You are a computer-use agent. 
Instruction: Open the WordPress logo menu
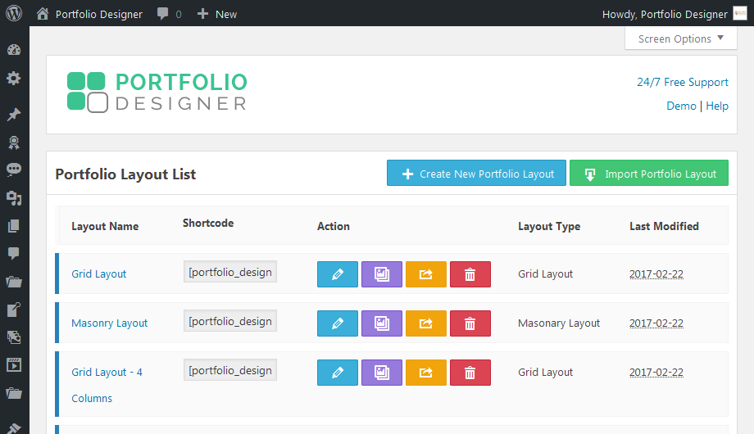[x=14, y=13]
